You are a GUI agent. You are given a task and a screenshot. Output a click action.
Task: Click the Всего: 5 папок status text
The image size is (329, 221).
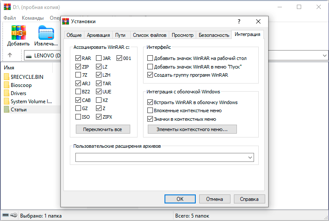tap(192, 216)
